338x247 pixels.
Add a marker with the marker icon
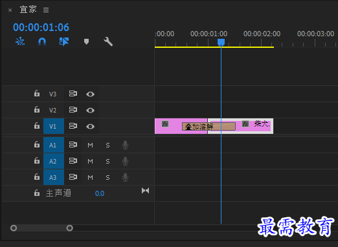click(86, 41)
